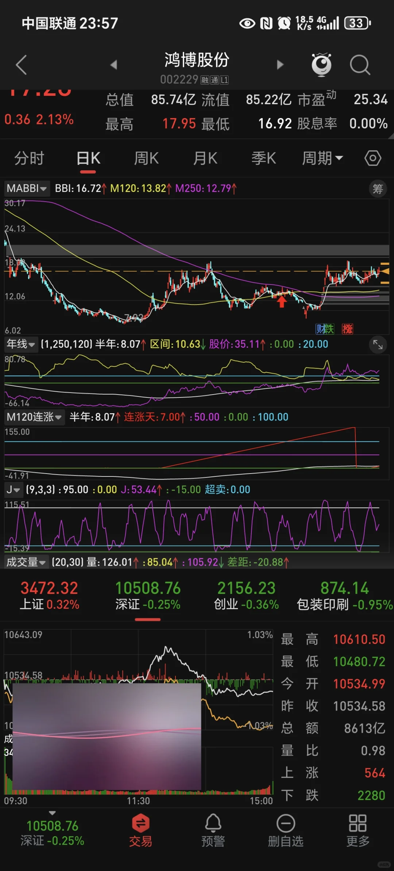394x871 pixels.
Task: Open the search magnifier icon
Action: 360,65
